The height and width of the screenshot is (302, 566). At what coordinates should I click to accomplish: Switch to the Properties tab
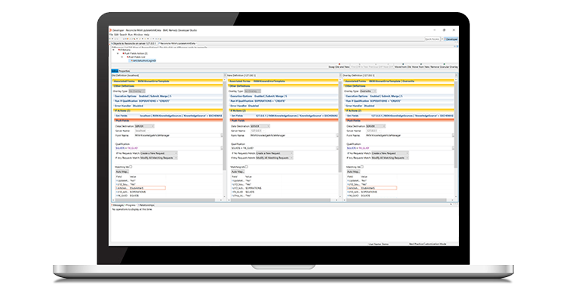pyautogui.click(x=125, y=71)
